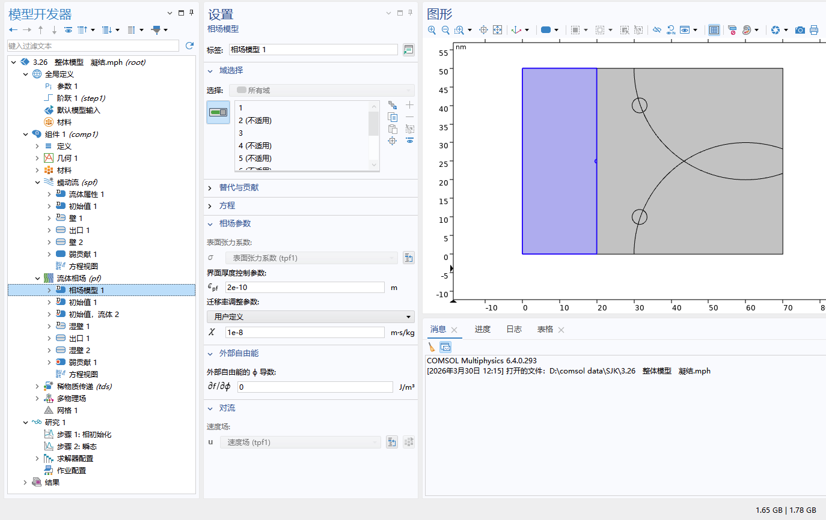Select the 消息 tab
Viewport: 826px width, 520px height.
438,330
